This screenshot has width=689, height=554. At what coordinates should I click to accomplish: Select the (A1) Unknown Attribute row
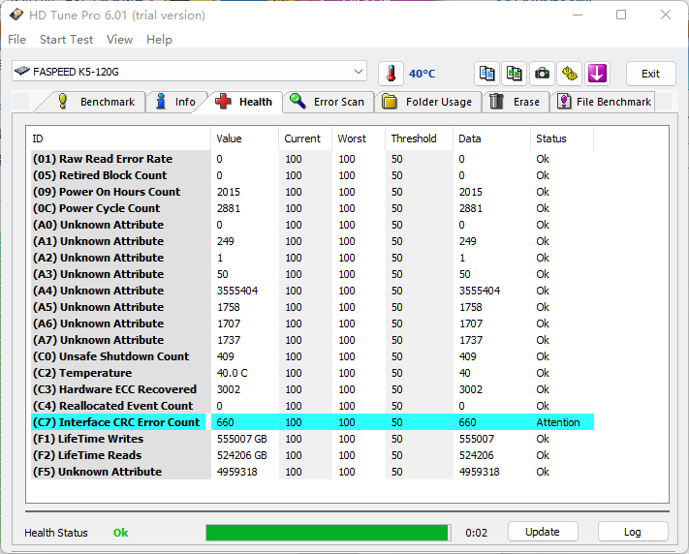312,241
